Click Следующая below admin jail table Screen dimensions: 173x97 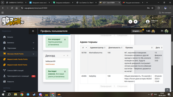(x=122, y=86)
